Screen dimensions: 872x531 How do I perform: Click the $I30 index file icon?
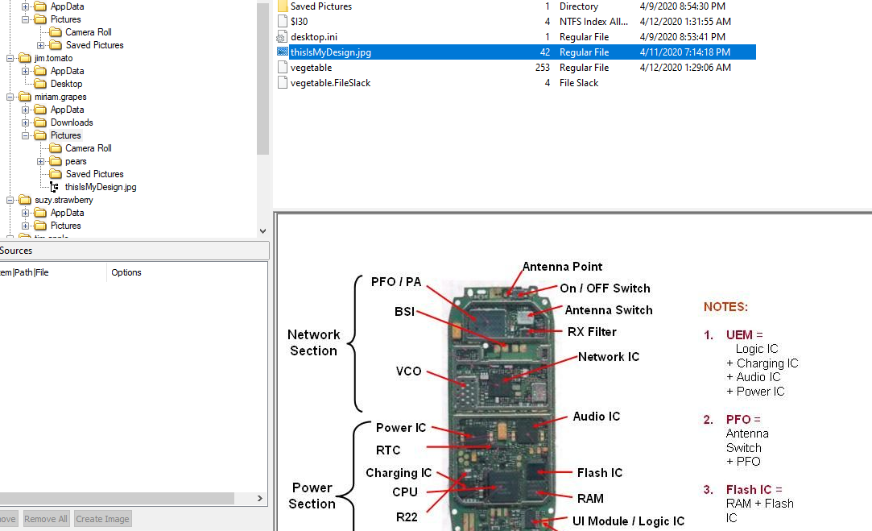282,22
